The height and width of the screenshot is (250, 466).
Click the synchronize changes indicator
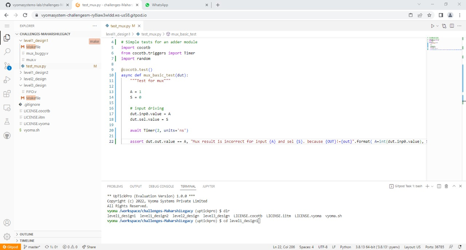pos(51,247)
